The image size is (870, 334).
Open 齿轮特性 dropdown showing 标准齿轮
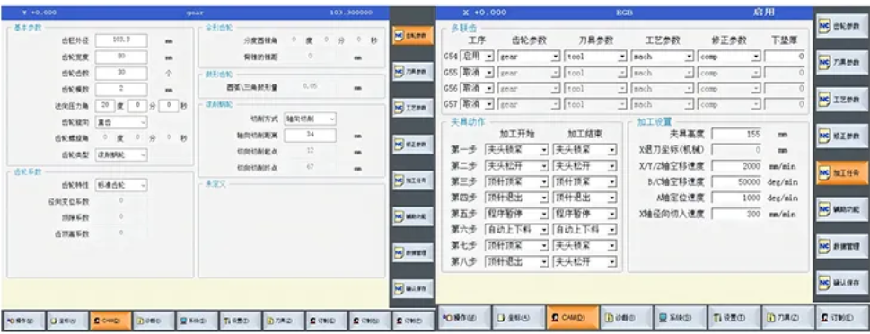pyautogui.click(x=121, y=185)
